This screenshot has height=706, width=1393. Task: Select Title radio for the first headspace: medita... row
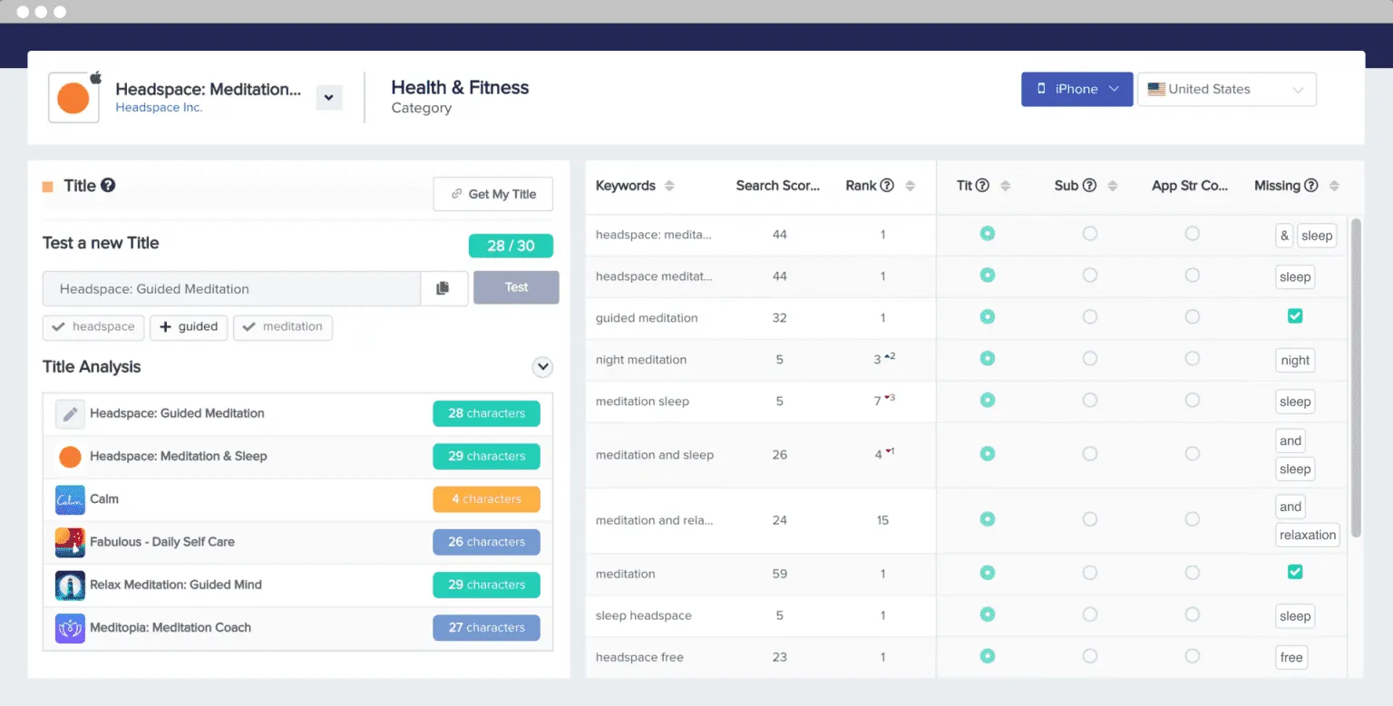[x=988, y=233]
